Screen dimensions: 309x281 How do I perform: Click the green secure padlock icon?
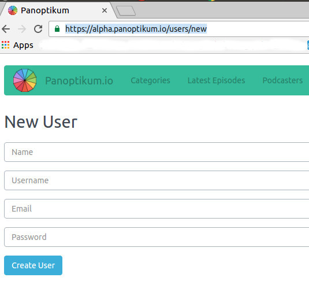pyautogui.click(x=57, y=29)
